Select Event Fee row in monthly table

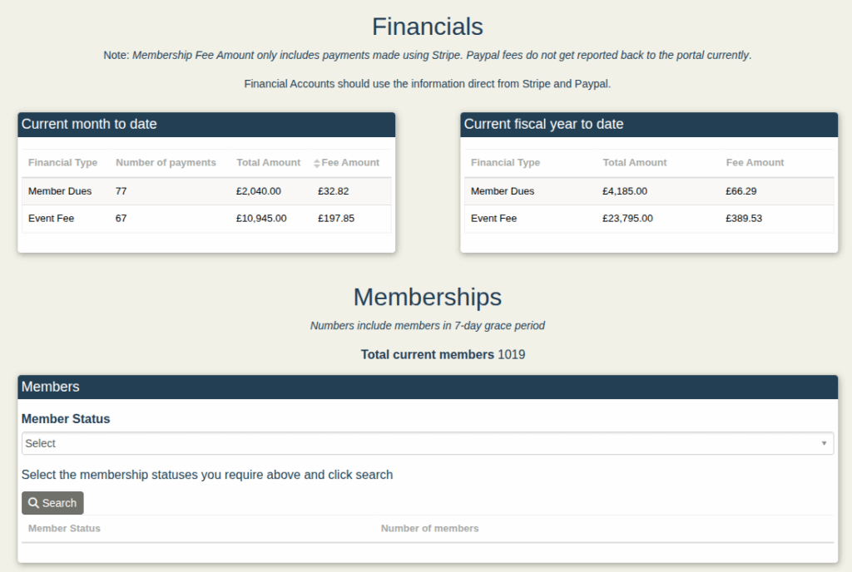click(52, 219)
